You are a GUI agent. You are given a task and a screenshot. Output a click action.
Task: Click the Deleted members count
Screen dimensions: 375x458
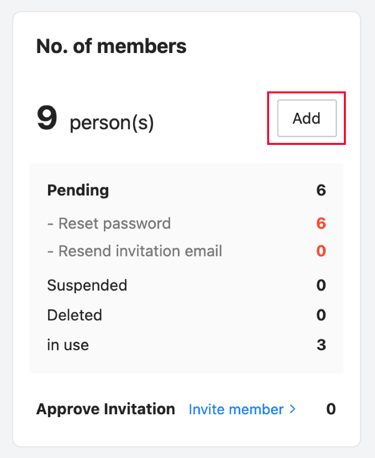321,315
